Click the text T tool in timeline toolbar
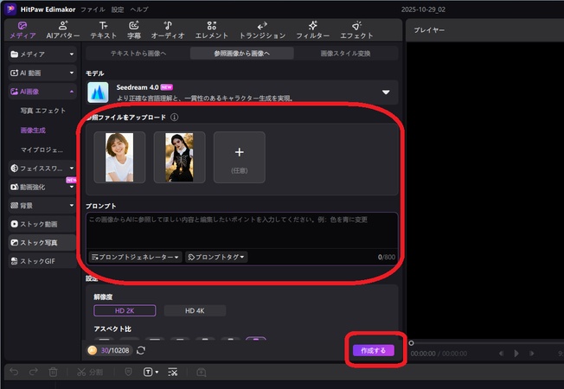 (148, 372)
